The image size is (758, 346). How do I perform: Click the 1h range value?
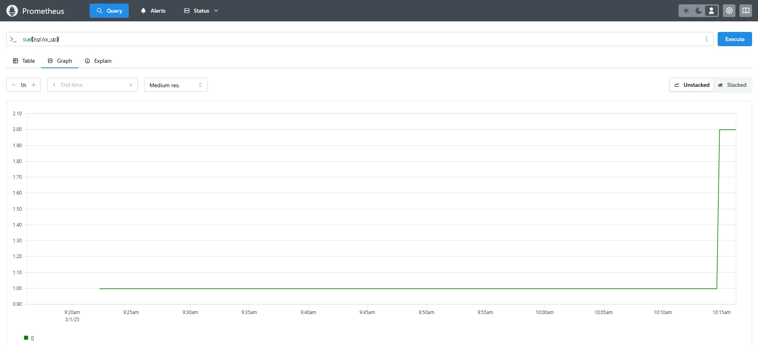[23, 85]
